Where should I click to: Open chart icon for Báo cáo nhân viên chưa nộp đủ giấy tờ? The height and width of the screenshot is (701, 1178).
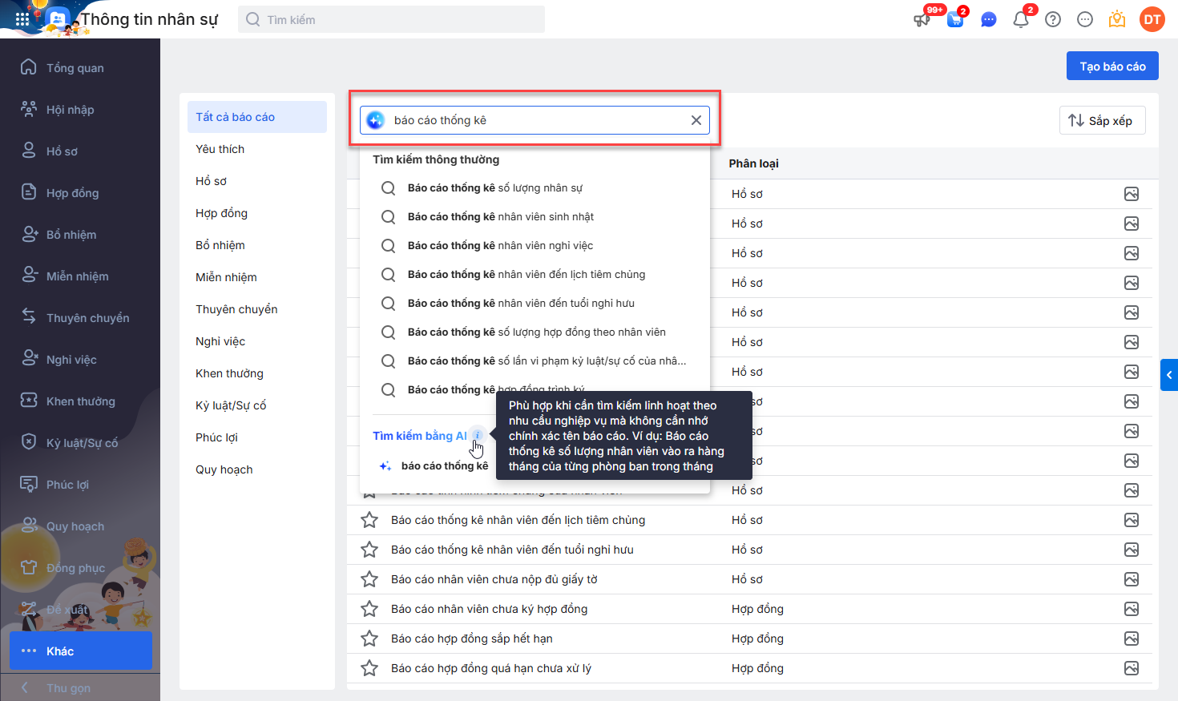1132,579
